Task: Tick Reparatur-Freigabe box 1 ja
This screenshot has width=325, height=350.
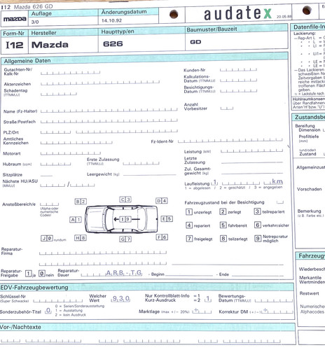Action: (29, 274)
